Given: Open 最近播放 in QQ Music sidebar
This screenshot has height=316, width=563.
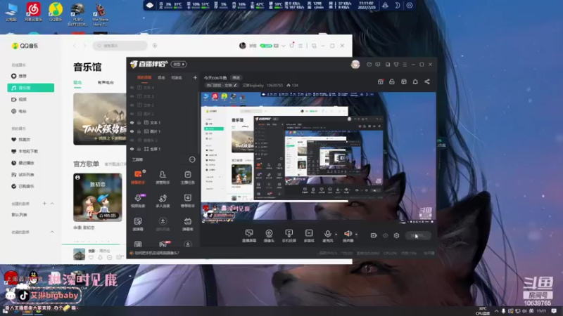Looking at the screenshot, I should click(26, 163).
